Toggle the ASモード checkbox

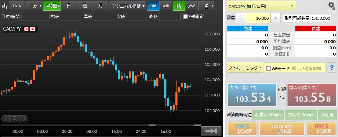pyautogui.click(x=269, y=69)
